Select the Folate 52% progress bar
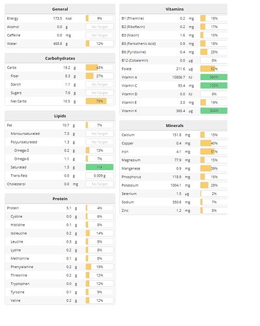This screenshot has width=260, height=326. [214, 69]
